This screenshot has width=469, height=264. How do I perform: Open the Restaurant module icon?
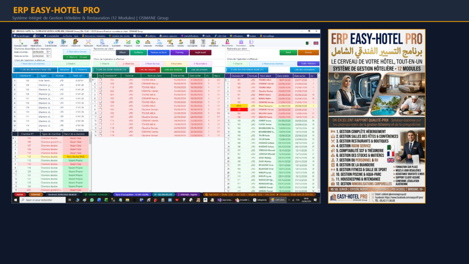[x=88, y=43]
